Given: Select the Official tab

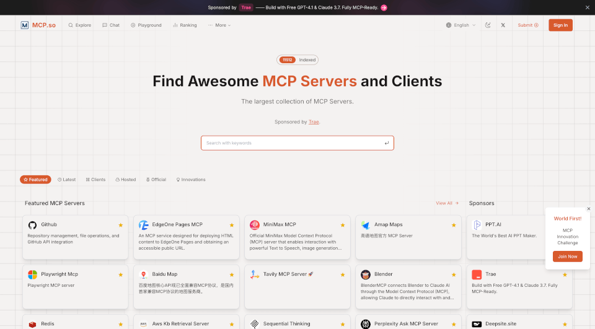Looking at the screenshot, I should 156,180.
